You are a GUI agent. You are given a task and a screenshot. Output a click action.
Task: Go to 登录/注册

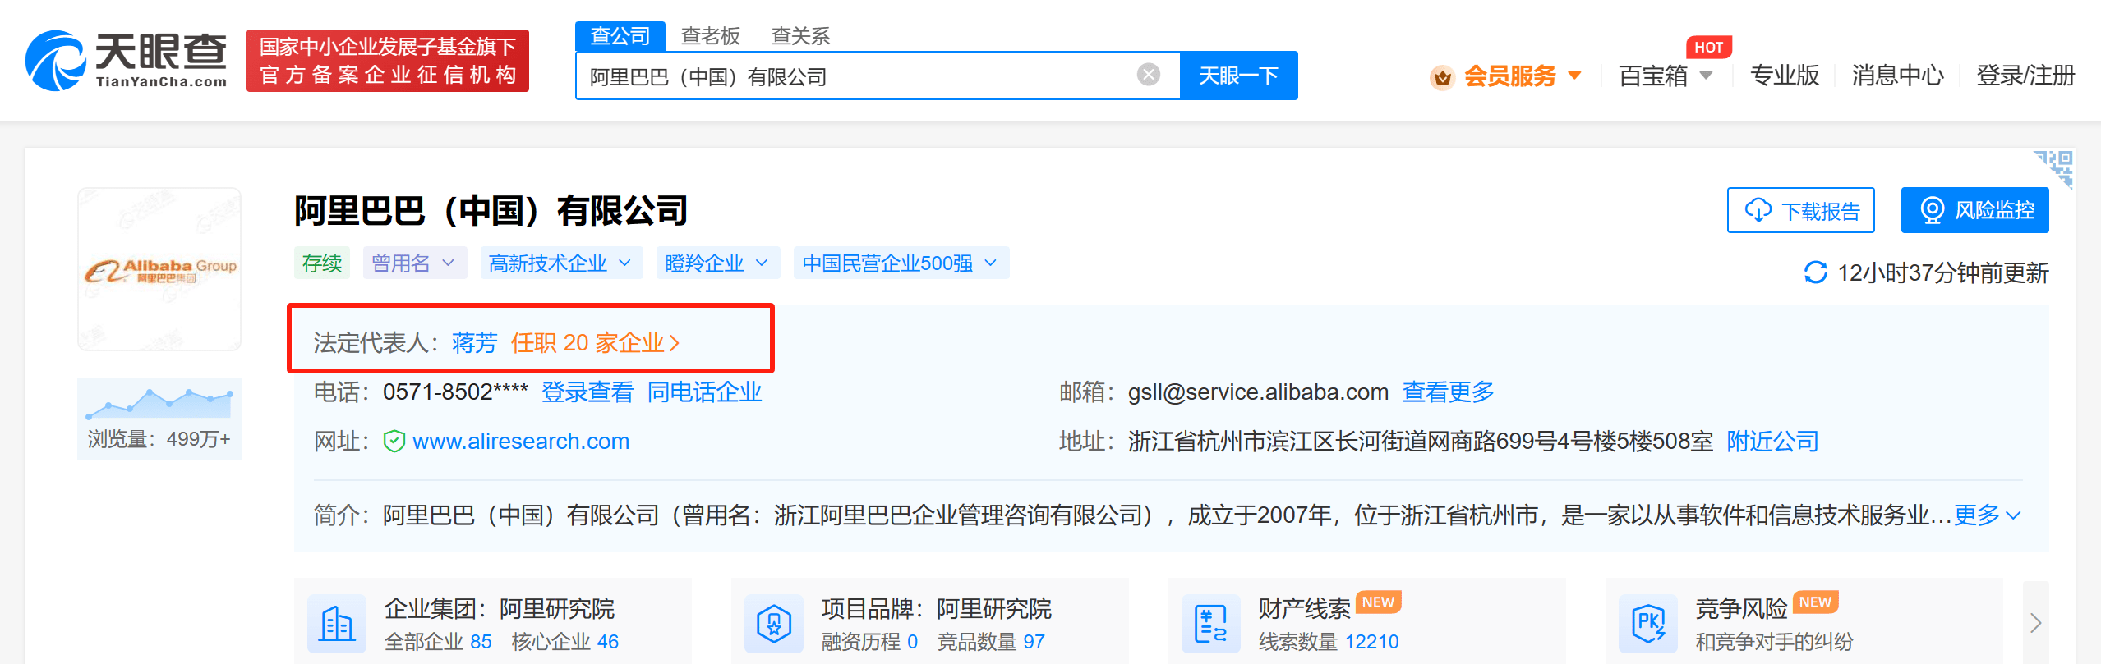click(2025, 76)
